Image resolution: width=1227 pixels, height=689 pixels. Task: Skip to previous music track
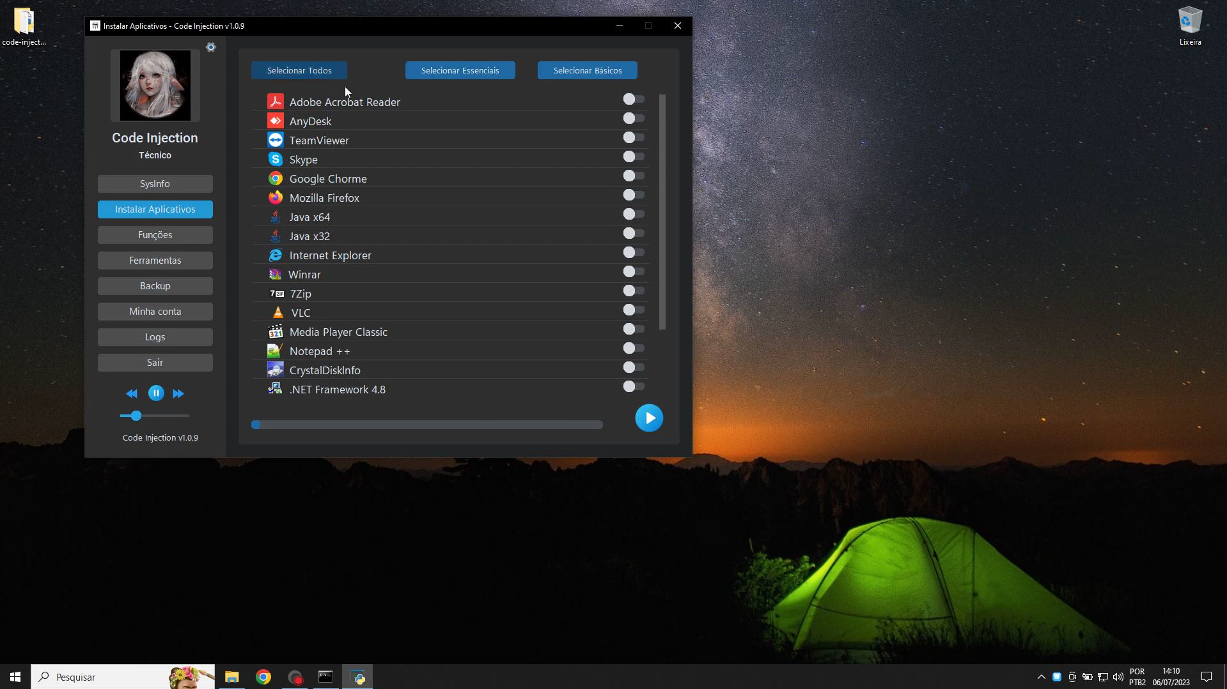pos(132,393)
